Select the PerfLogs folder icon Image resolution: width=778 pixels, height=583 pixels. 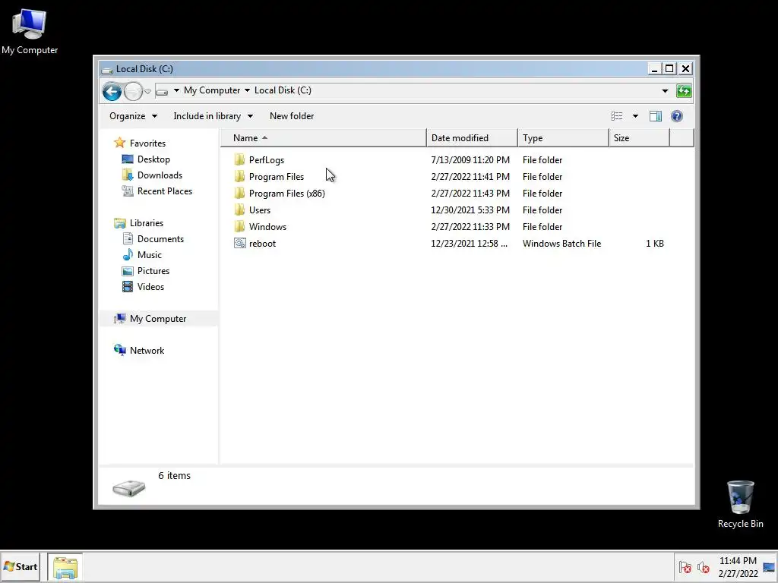[239, 159]
